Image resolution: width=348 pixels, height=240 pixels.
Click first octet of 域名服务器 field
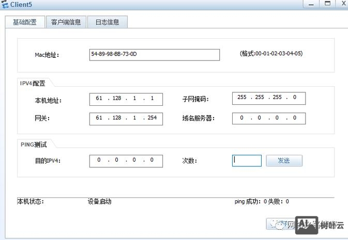[242, 118]
